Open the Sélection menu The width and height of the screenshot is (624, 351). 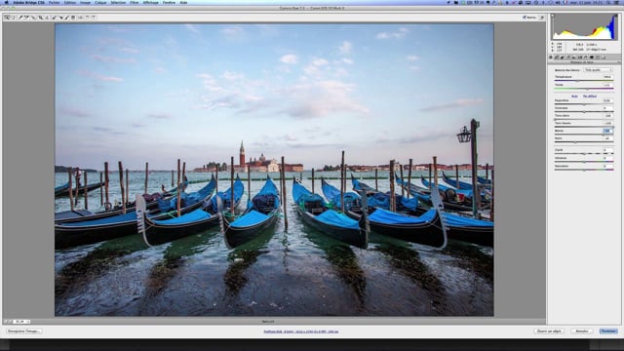118,2
